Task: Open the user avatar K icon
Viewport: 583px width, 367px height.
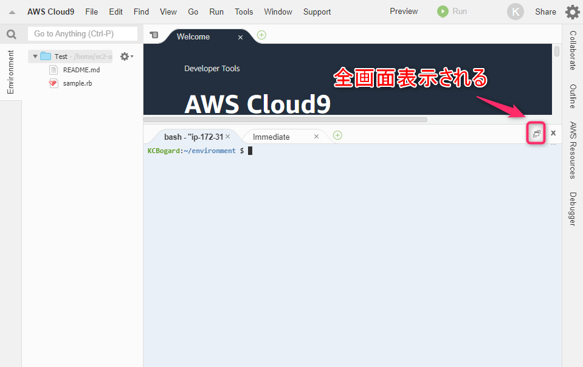Action: pos(516,12)
